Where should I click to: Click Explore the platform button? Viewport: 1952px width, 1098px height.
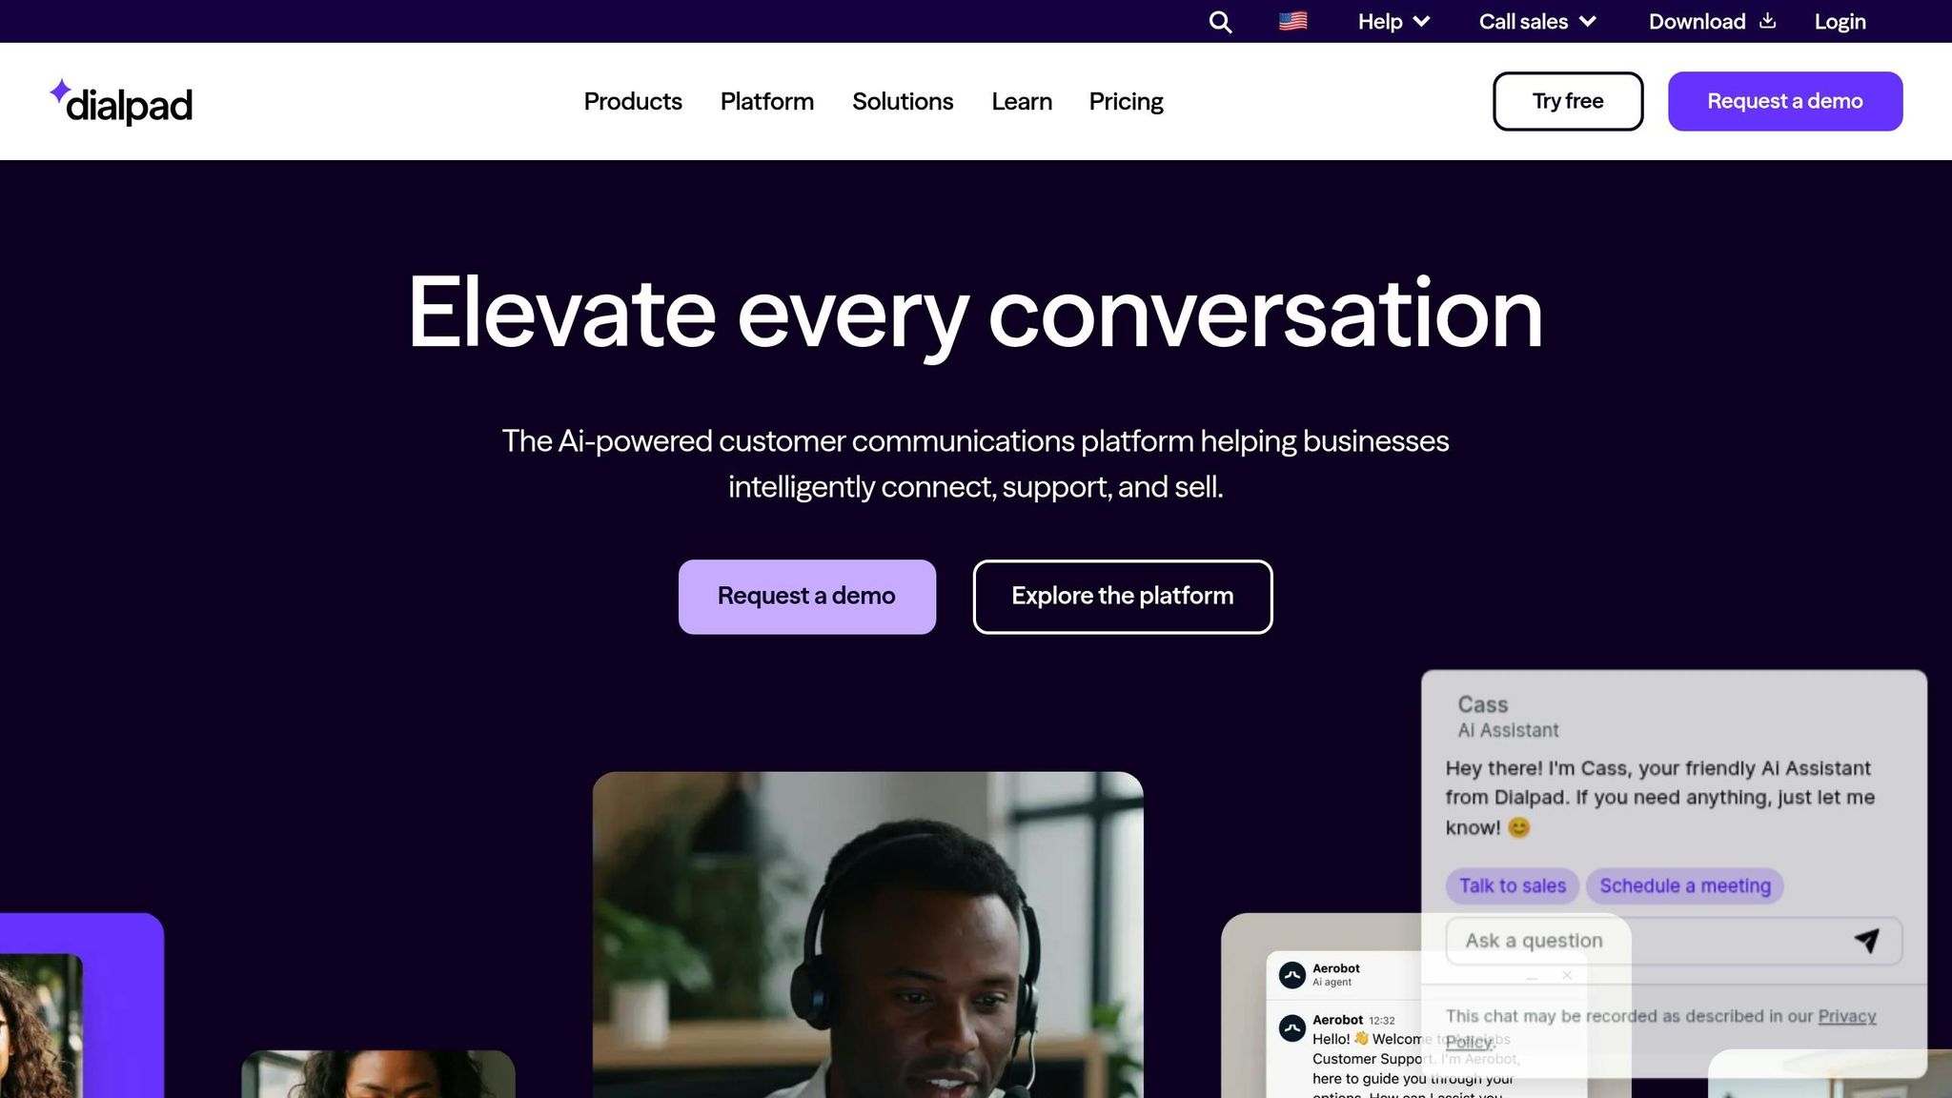(1123, 597)
